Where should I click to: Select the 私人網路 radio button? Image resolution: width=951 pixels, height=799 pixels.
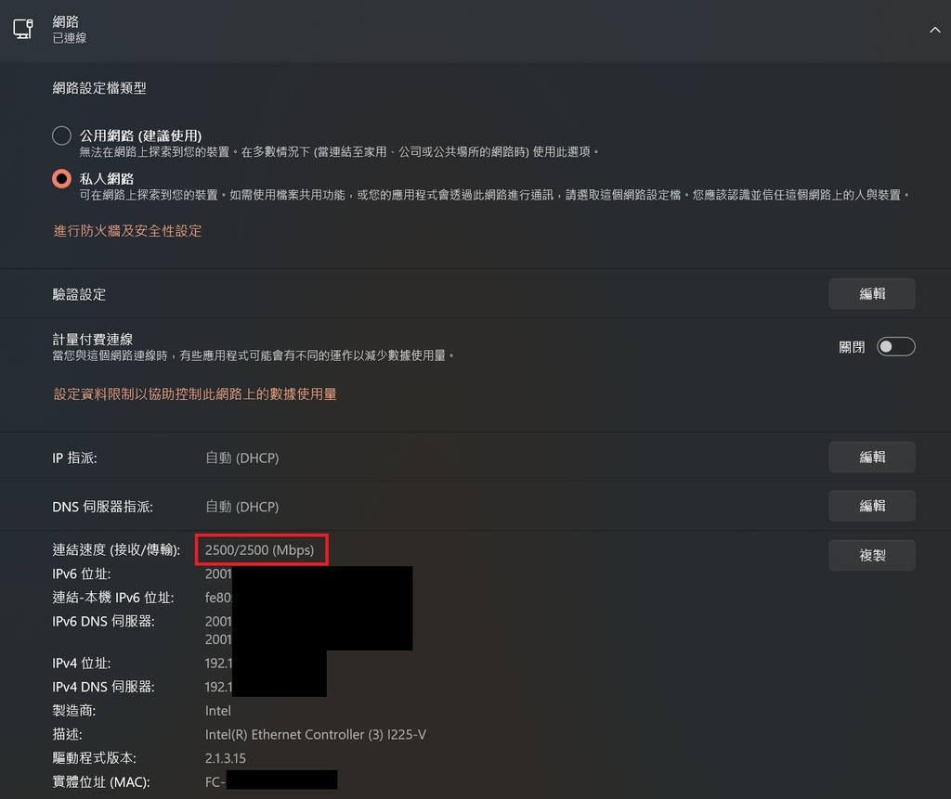point(62,179)
